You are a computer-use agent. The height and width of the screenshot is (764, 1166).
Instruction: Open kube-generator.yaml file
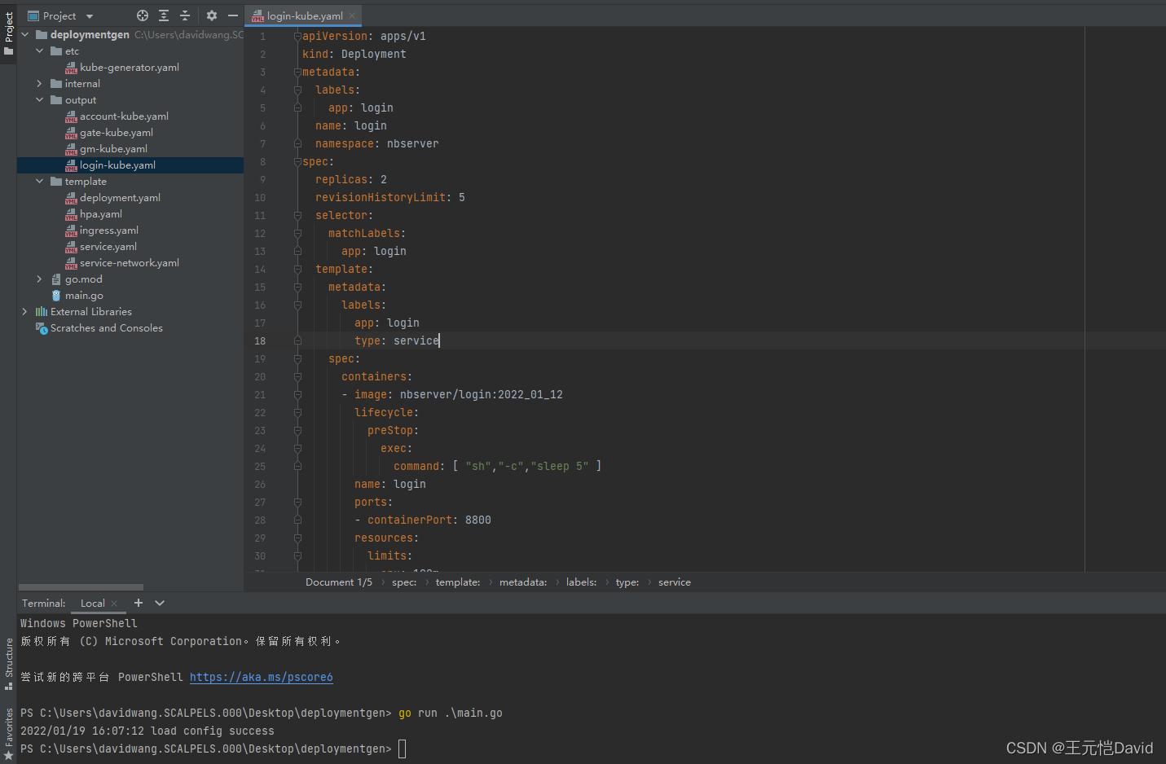(130, 68)
